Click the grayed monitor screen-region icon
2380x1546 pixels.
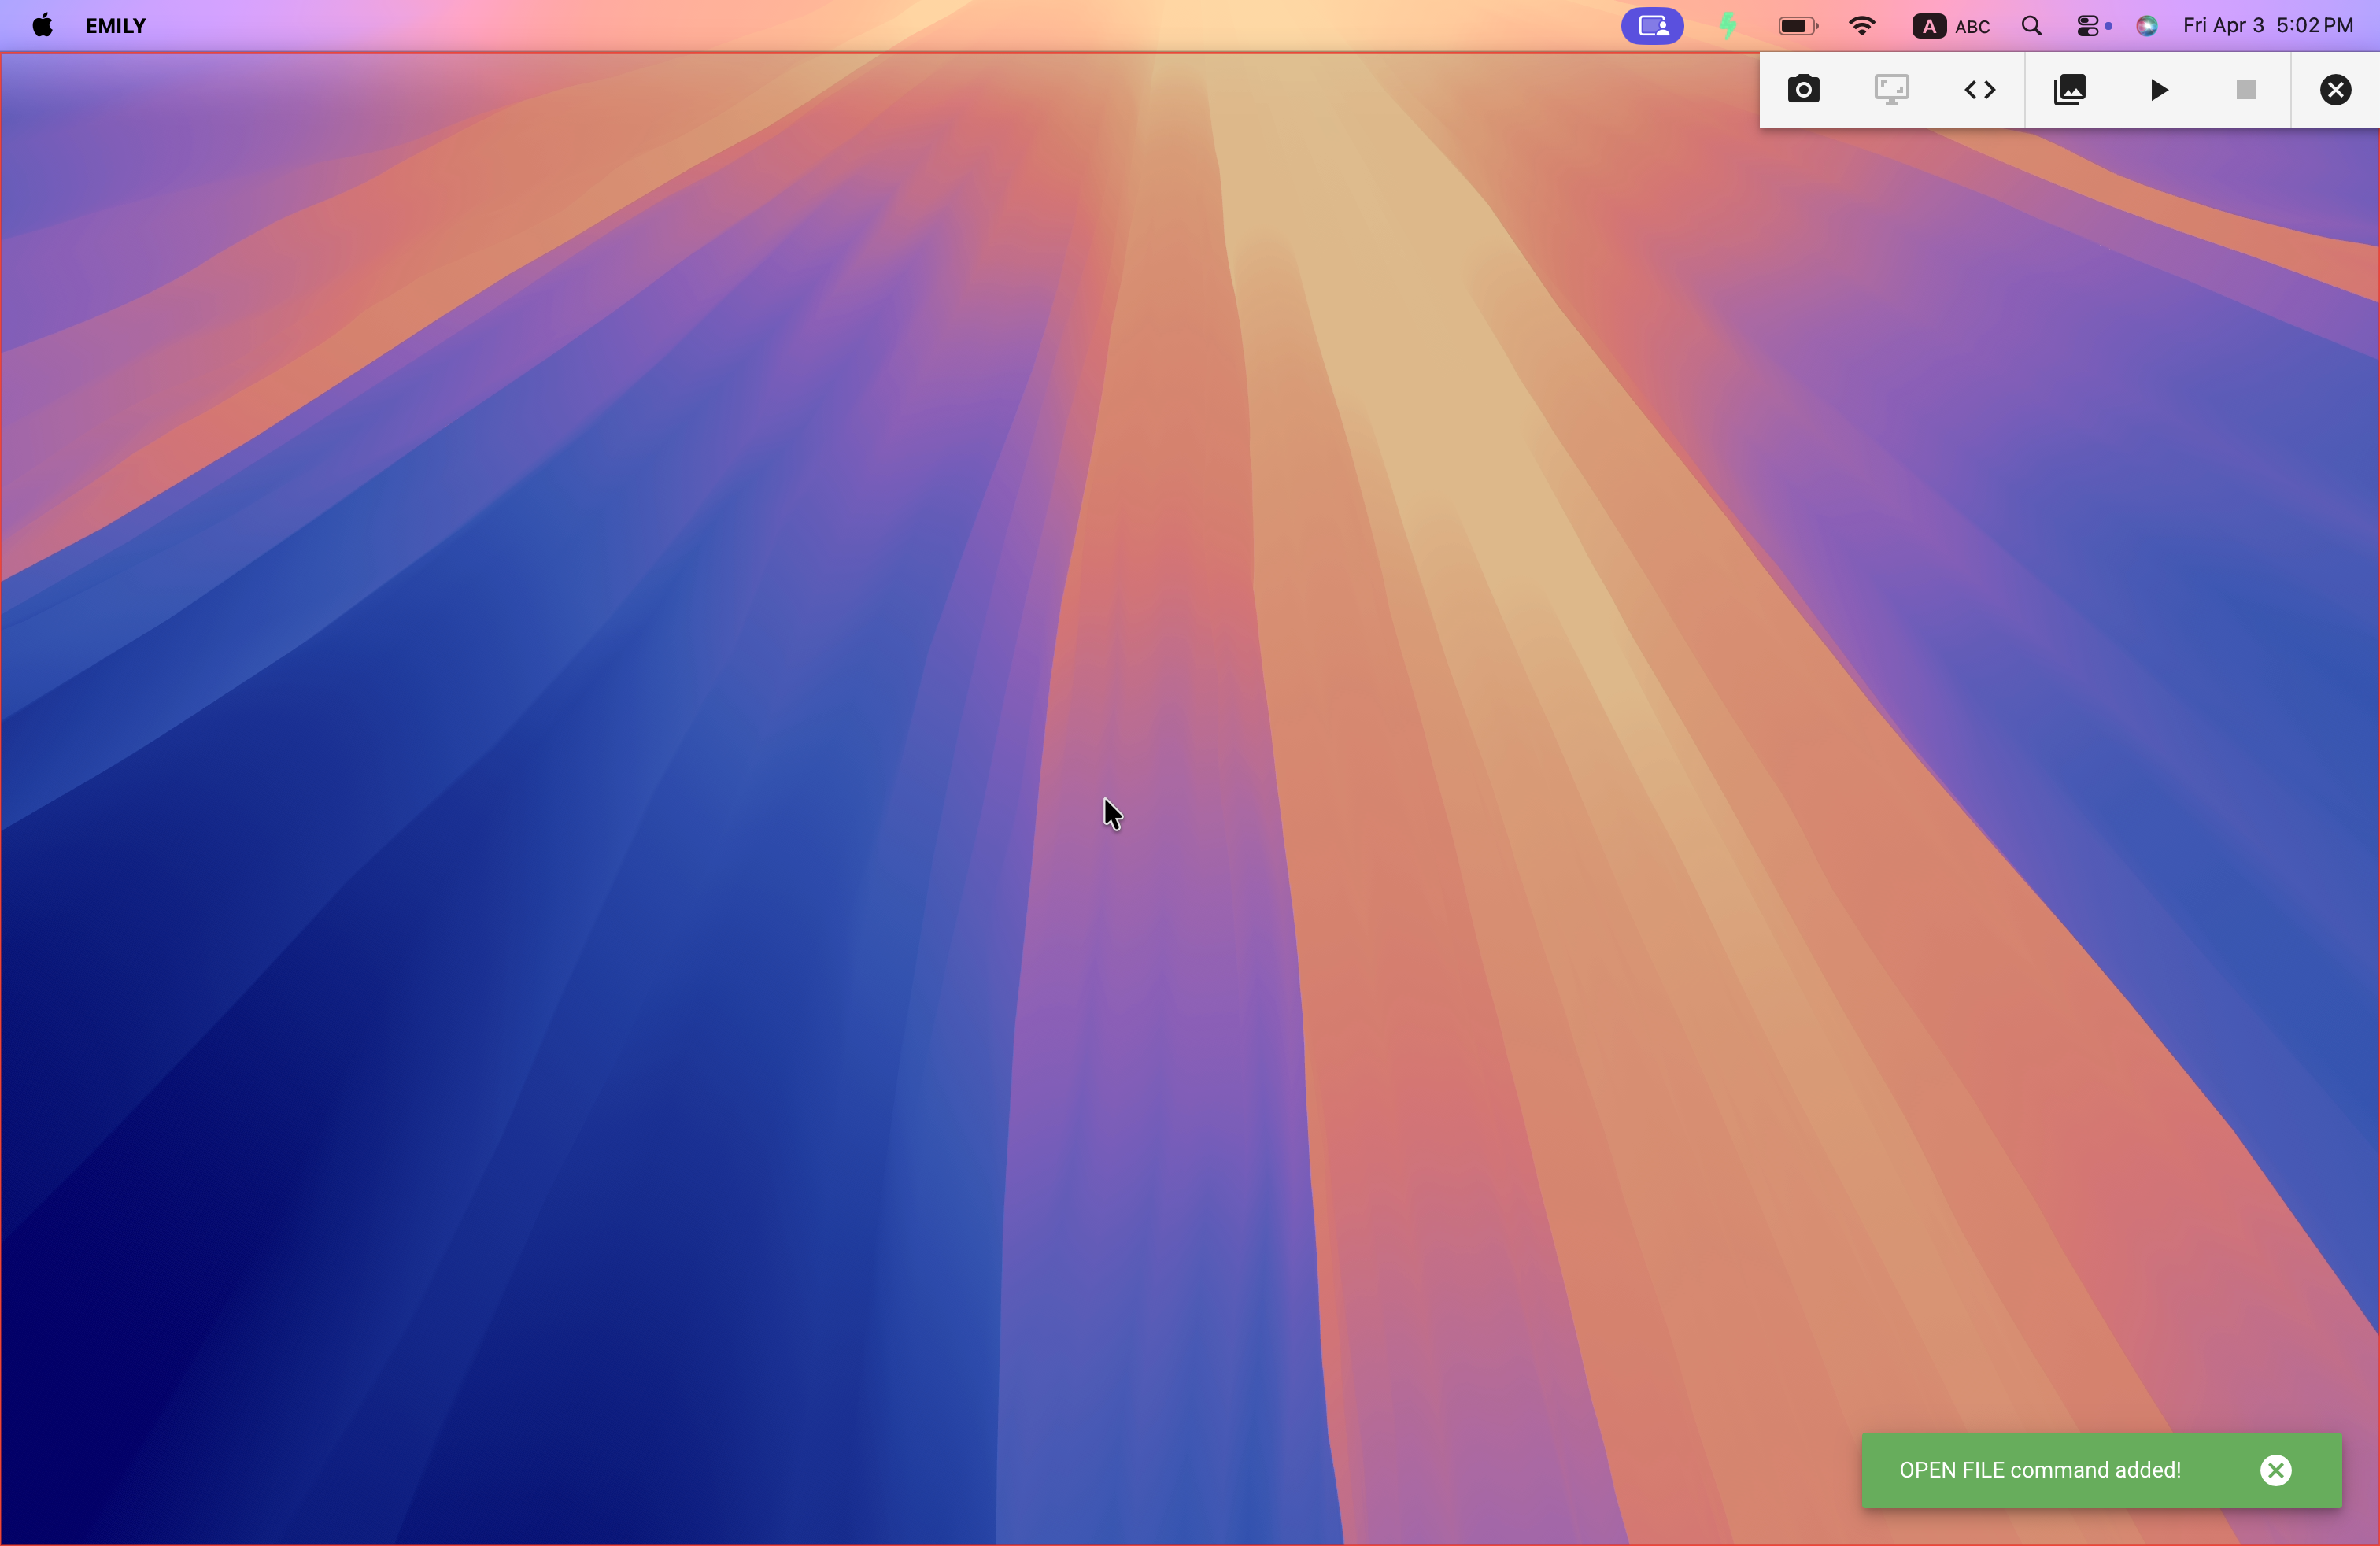(x=1891, y=90)
